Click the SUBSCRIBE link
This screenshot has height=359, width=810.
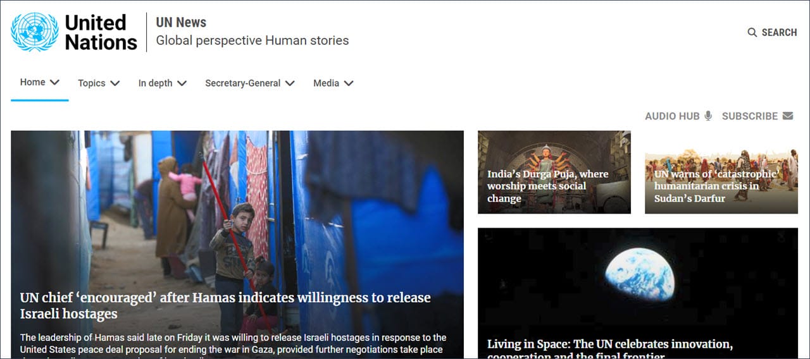point(750,116)
